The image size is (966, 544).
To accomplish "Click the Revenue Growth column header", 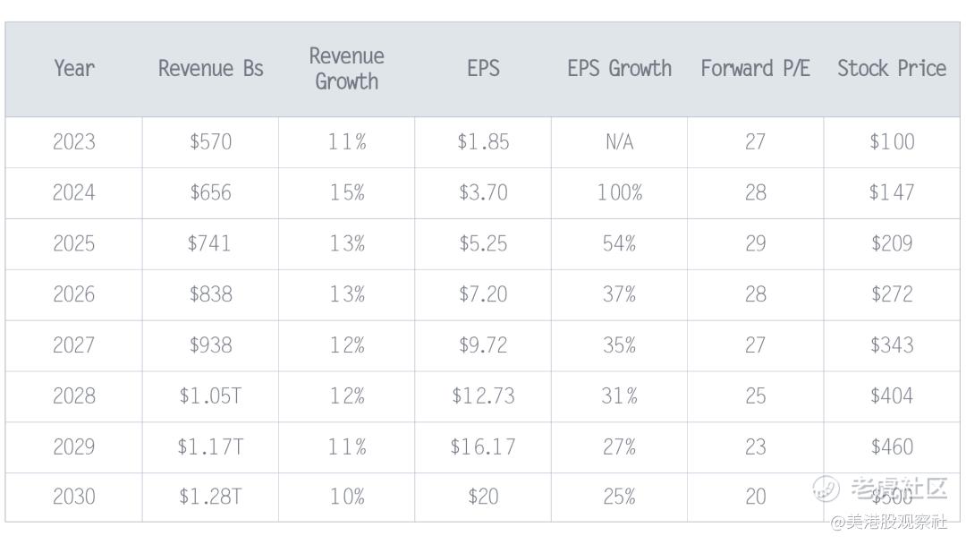I will pyautogui.click(x=347, y=69).
